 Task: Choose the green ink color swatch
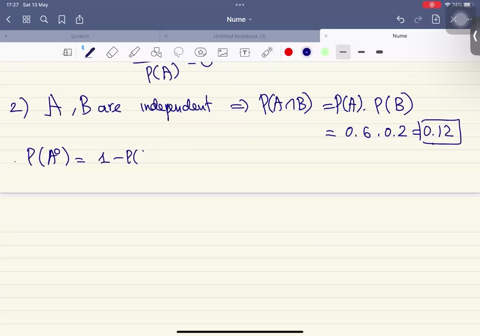(325, 52)
